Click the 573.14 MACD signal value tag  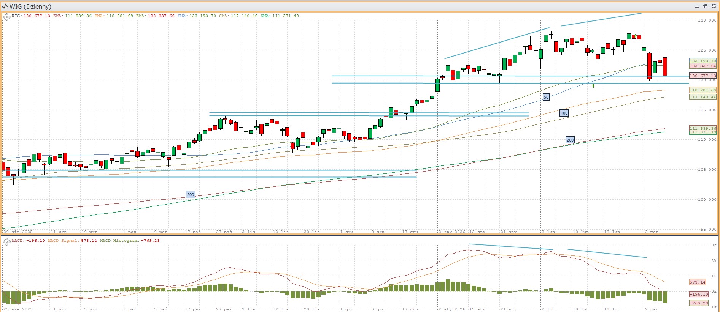tap(697, 282)
